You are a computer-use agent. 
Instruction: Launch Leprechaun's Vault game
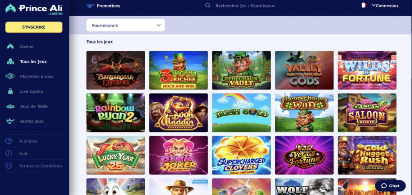point(241,70)
